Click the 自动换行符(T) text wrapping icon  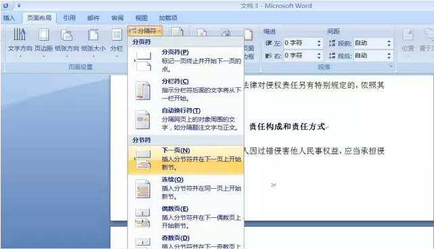click(143, 120)
